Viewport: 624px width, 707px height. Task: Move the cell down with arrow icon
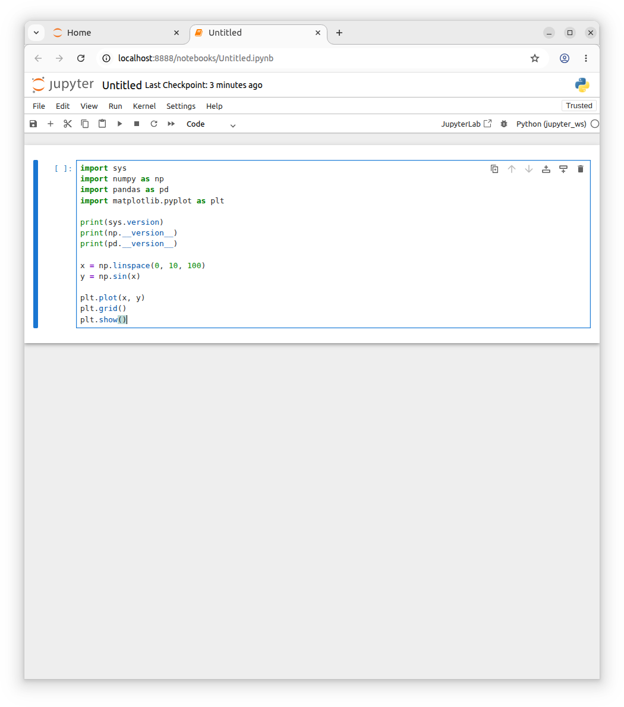(x=529, y=169)
